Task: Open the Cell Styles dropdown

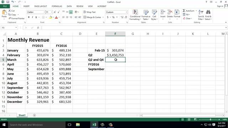Action: tap(154, 15)
